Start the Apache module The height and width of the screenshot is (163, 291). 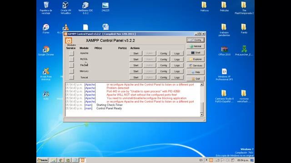(x=136, y=53)
